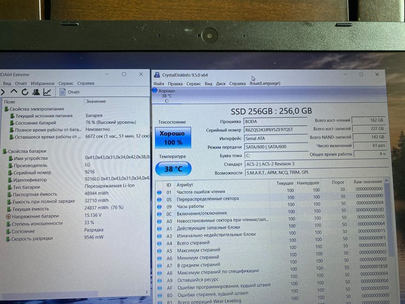This screenshot has width=405, height=304.
Task: Click the Порог column header
Action: click(x=338, y=182)
